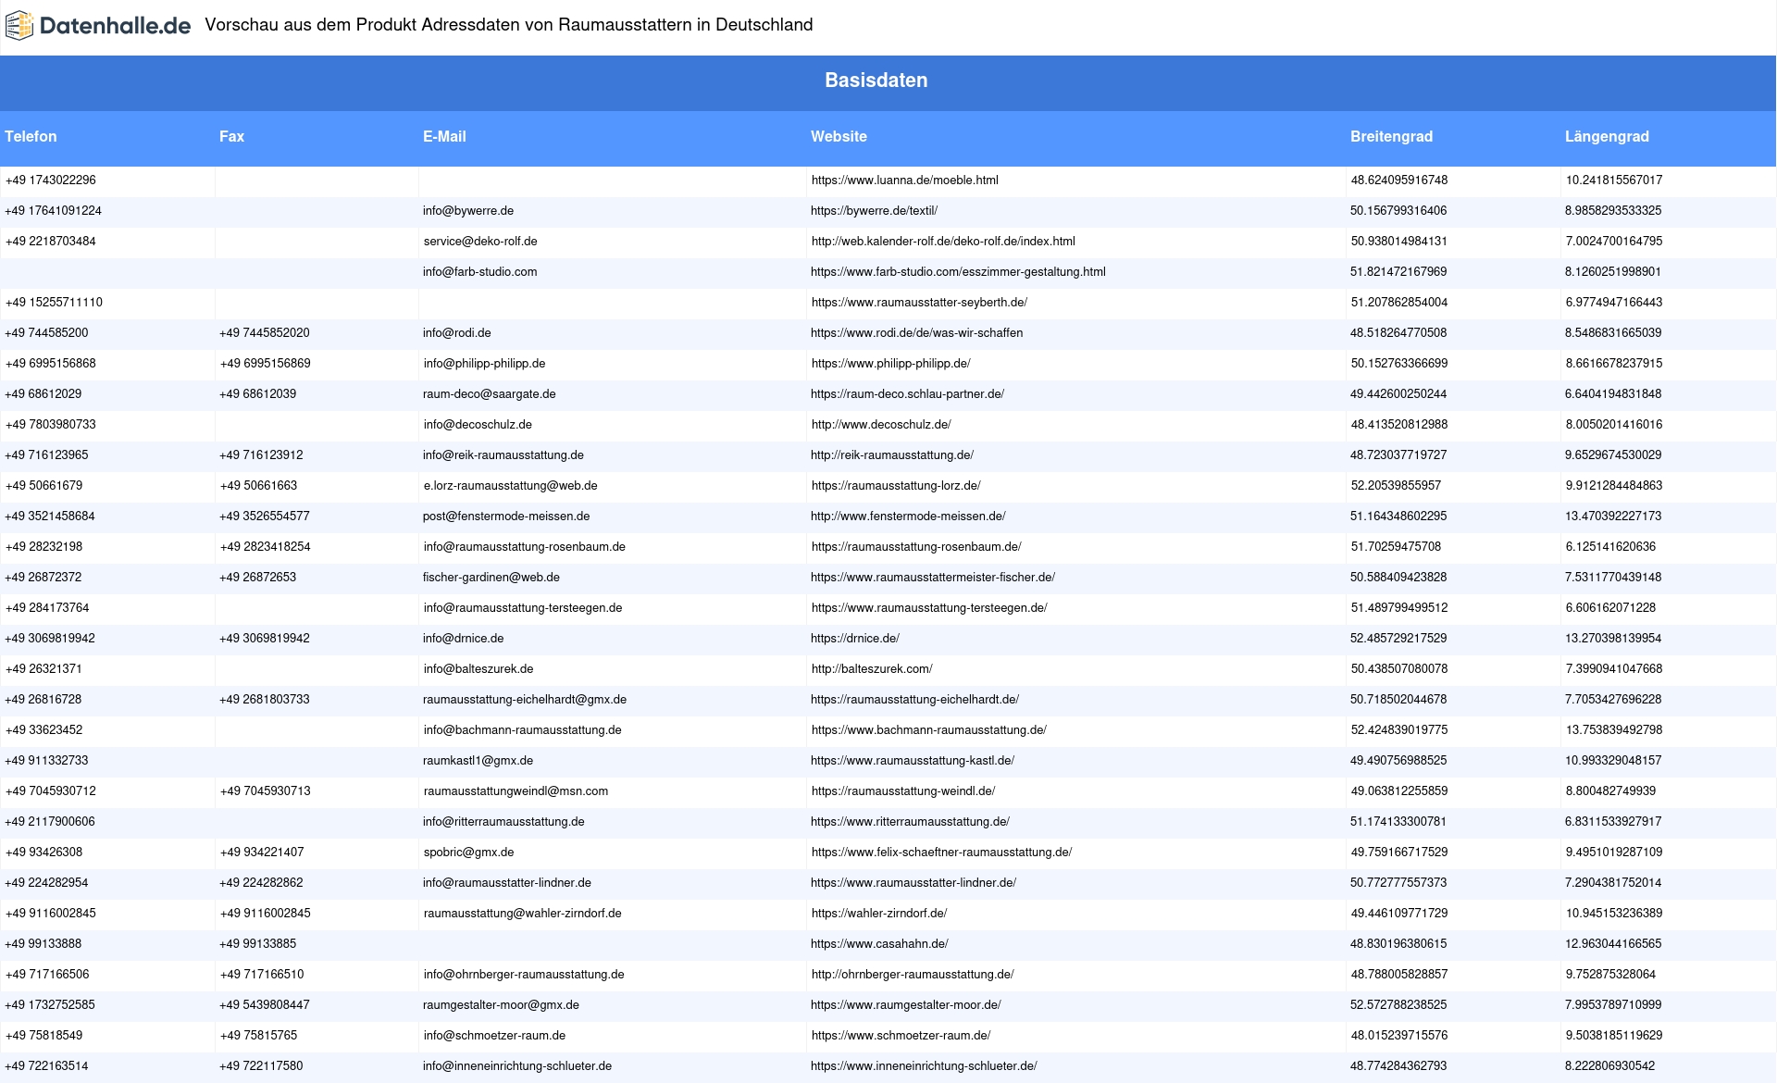This screenshot has width=1777, height=1083.
Task: Open raumausstatter-seyberth.de website
Action: click(919, 303)
